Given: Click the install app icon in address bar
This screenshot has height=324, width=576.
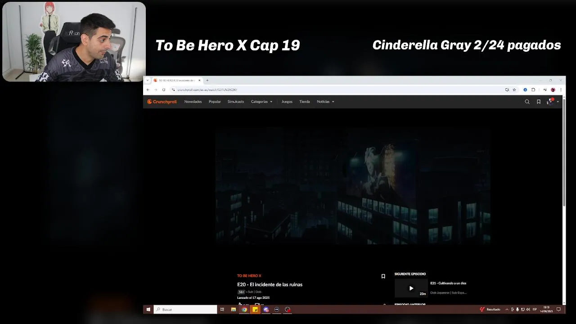Looking at the screenshot, I should 507,90.
